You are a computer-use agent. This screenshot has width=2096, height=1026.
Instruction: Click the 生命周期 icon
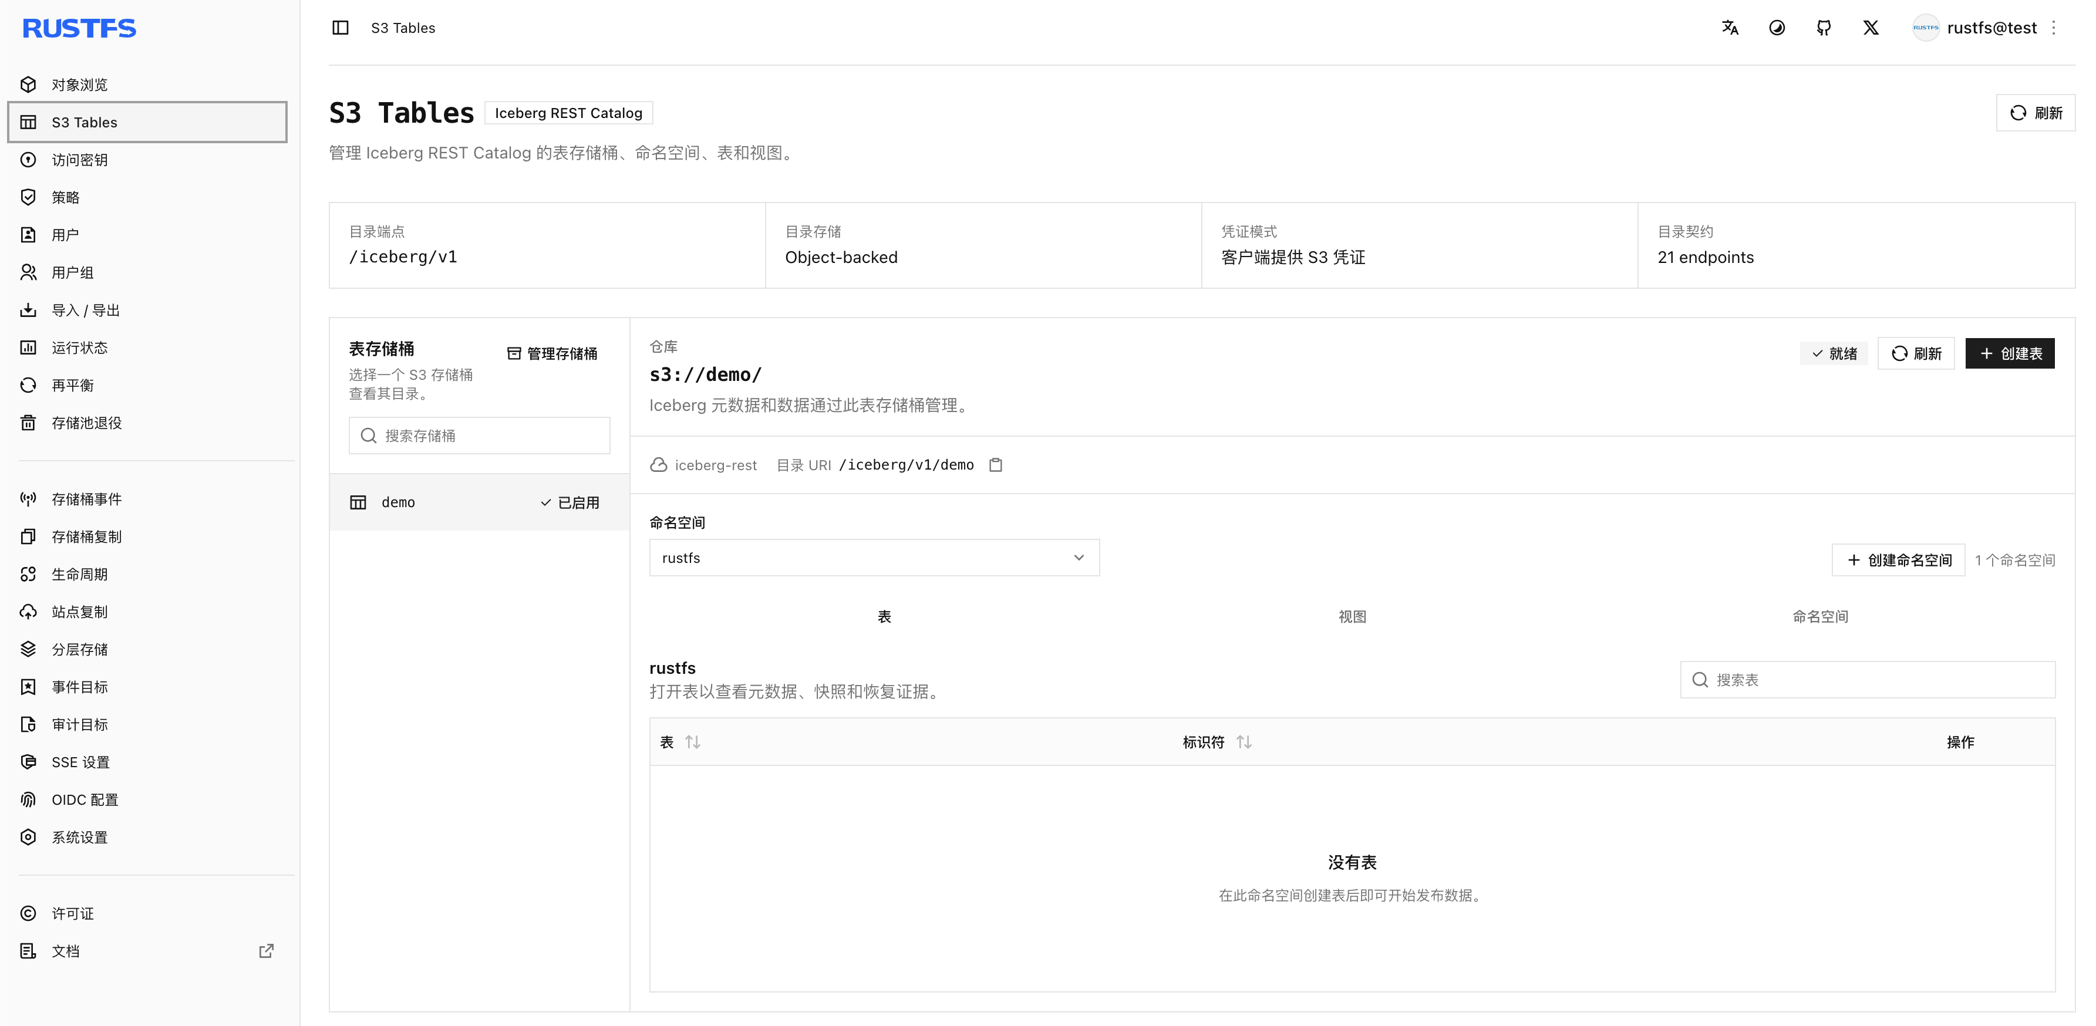pyautogui.click(x=29, y=573)
